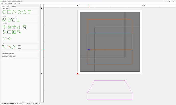Click the 0 label on horizontal ruler

(78, 6)
